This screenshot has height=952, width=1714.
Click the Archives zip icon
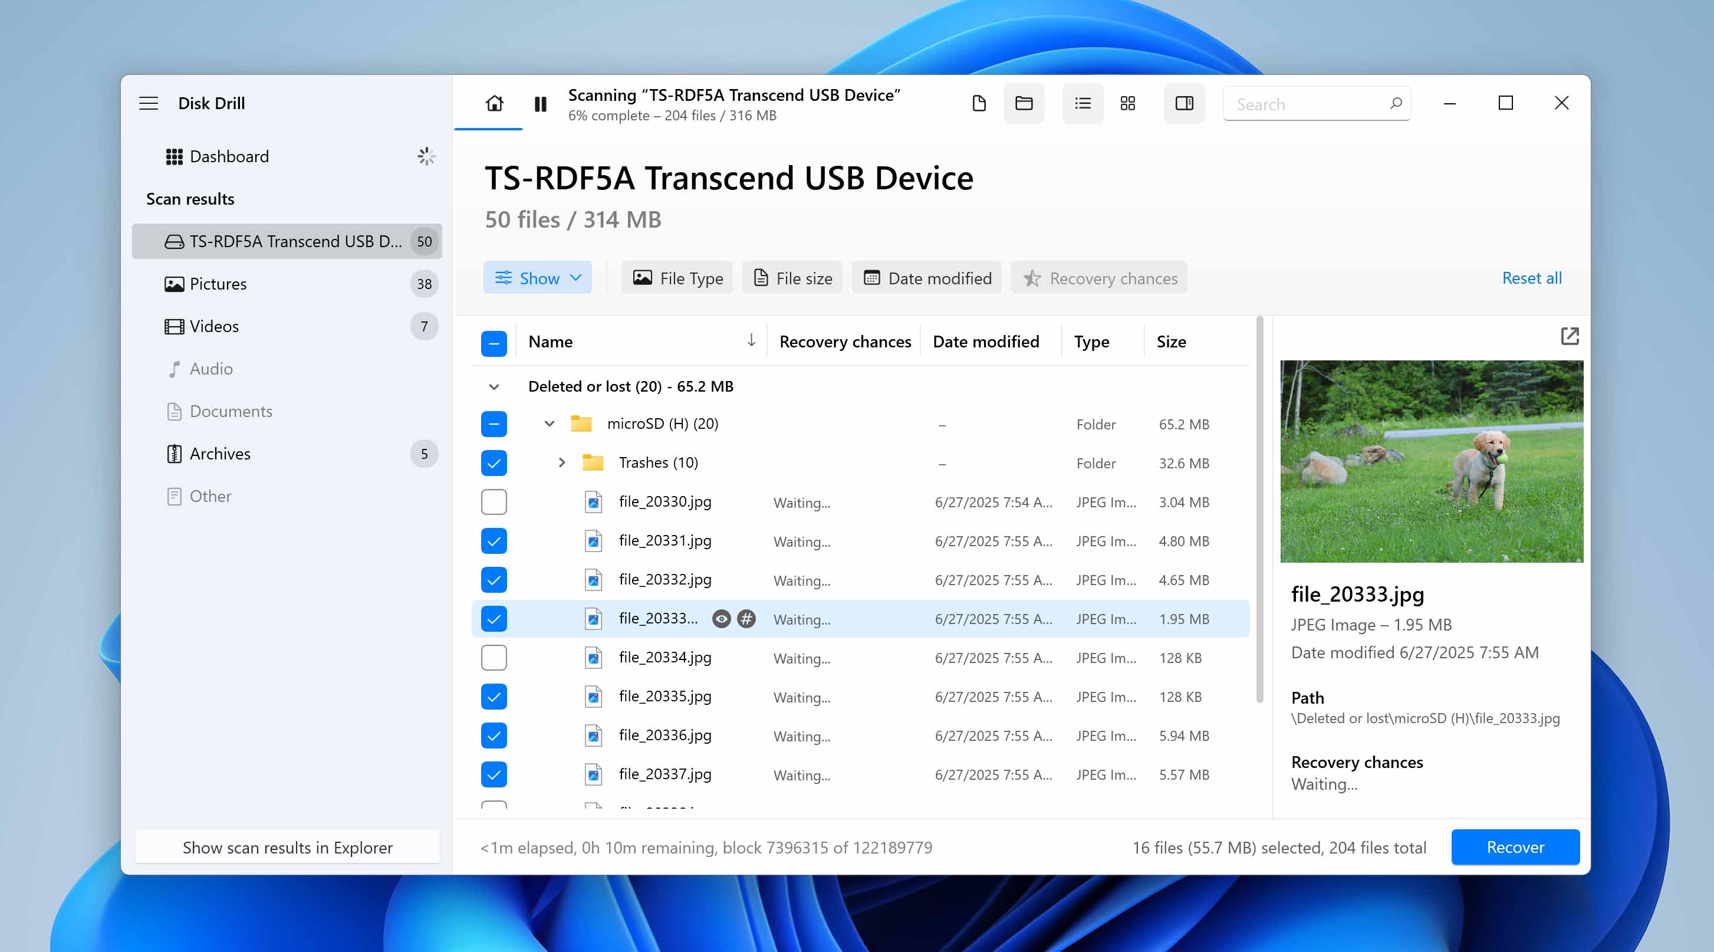pos(175,454)
